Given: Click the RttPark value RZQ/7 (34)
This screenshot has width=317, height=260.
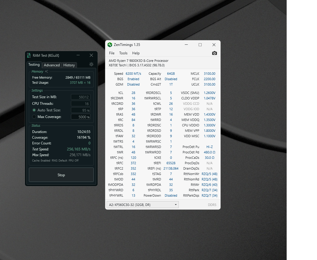Looking at the screenshot, I should [209, 190].
